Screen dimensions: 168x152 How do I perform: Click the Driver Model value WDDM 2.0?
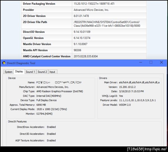[x=125, y=105]
